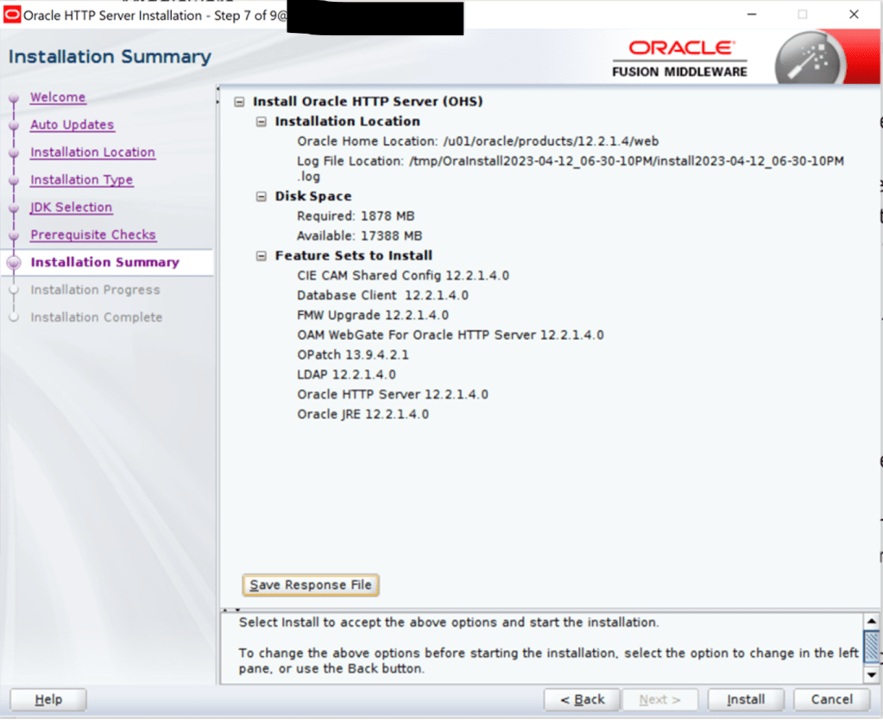The image size is (883, 720).
Task: Collapse the Installation Location section
Action: 262,122
